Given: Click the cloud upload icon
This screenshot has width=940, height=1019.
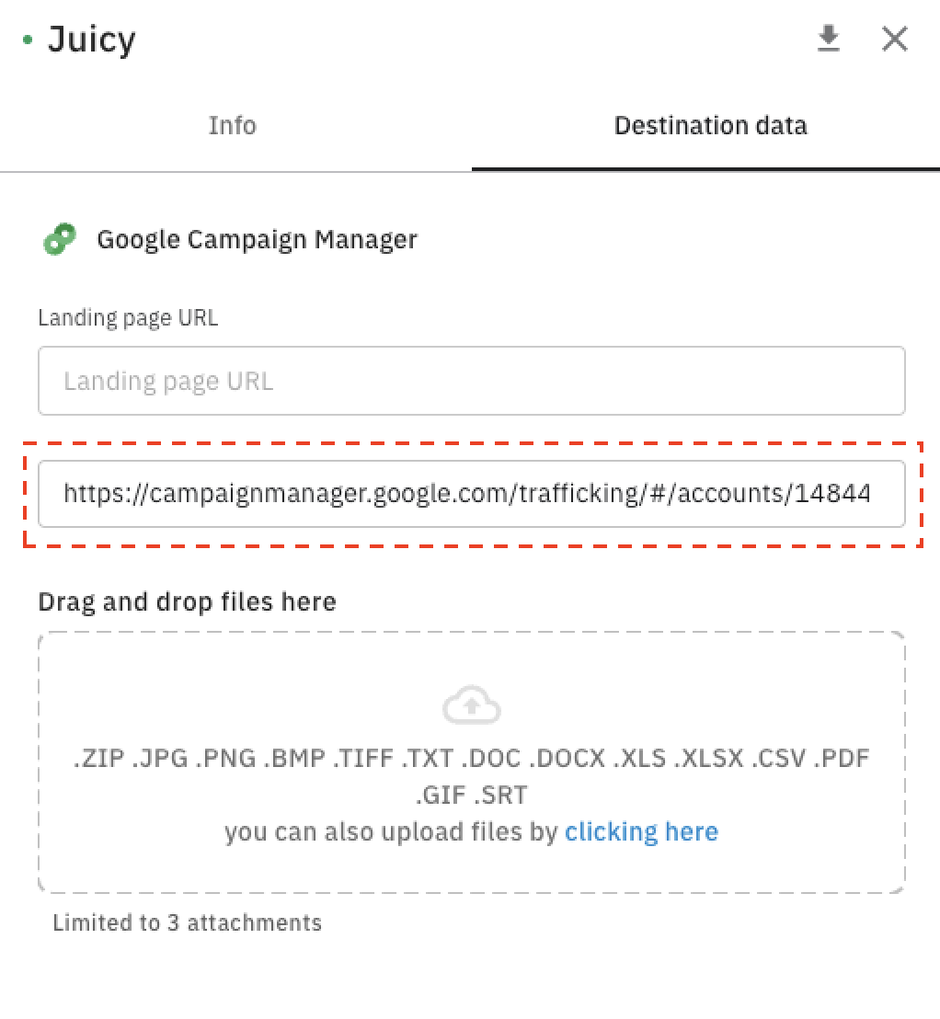Looking at the screenshot, I should click(471, 706).
